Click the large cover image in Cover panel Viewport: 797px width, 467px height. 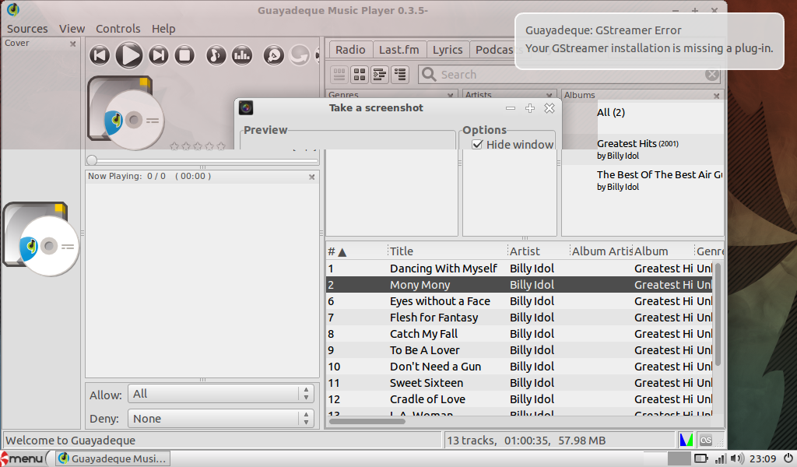(x=40, y=239)
